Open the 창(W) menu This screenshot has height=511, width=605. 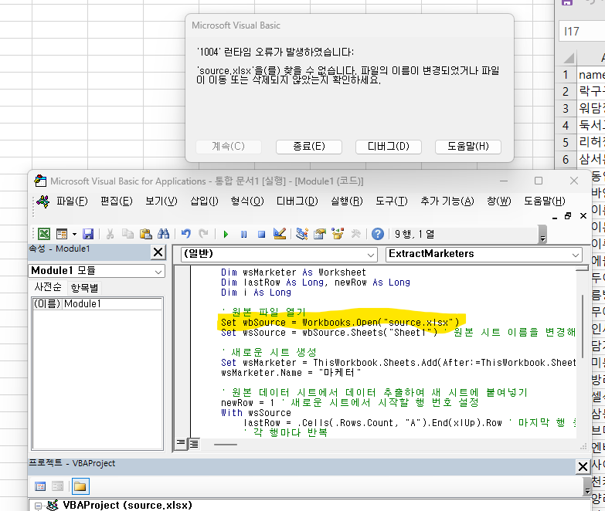coord(499,201)
